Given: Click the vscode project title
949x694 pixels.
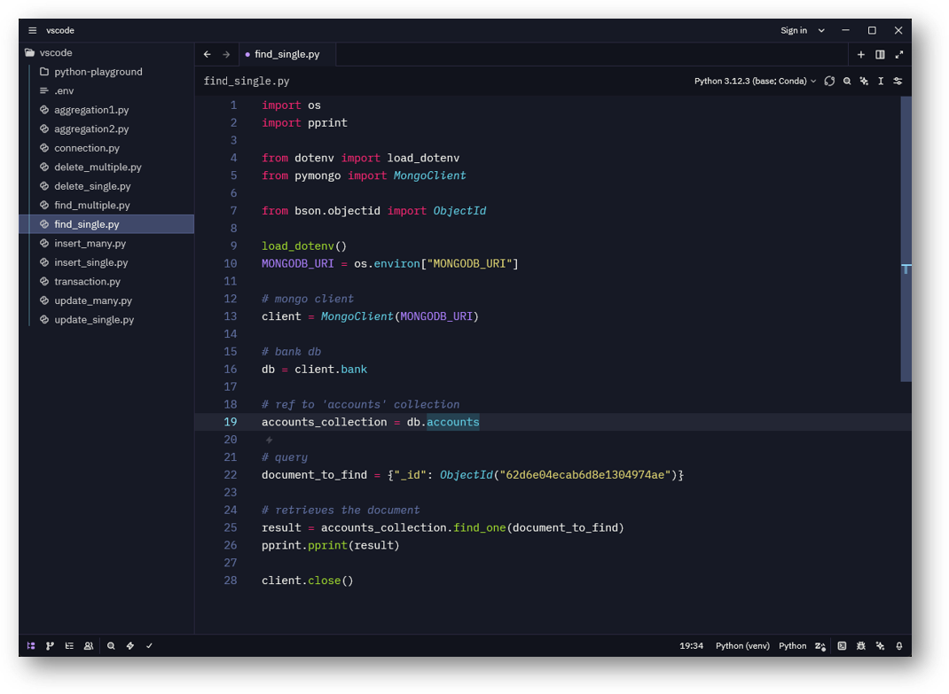Looking at the screenshot, I should pos(60,30).
